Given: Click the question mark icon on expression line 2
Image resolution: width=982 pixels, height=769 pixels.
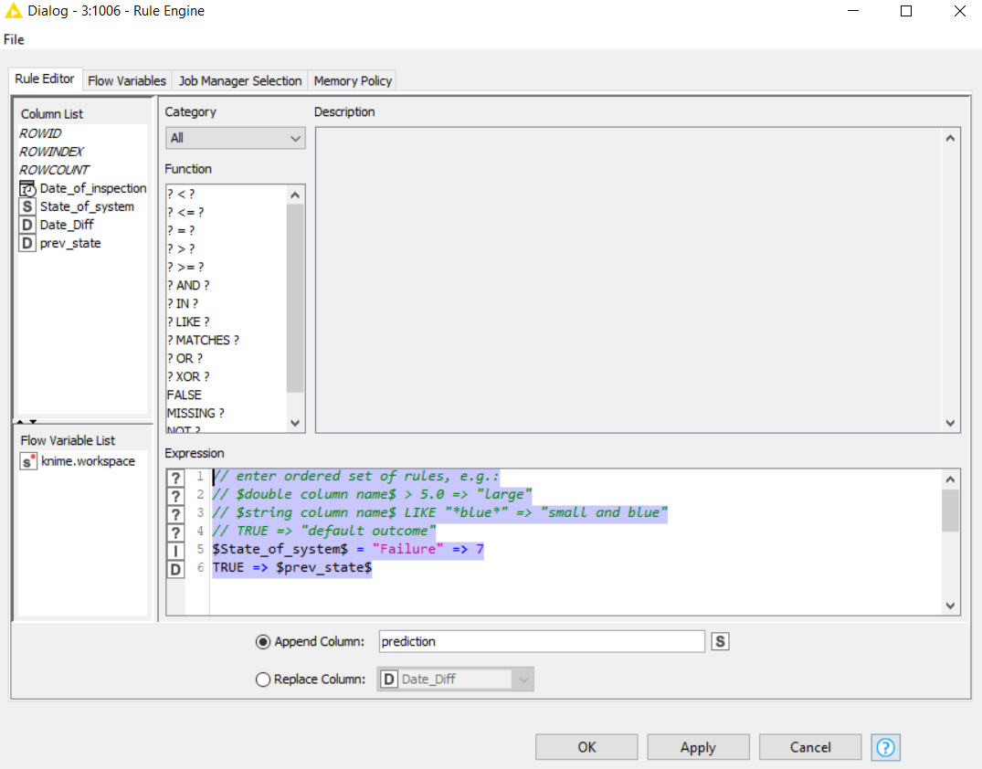Looking at the screenshot, I should 176,496.
